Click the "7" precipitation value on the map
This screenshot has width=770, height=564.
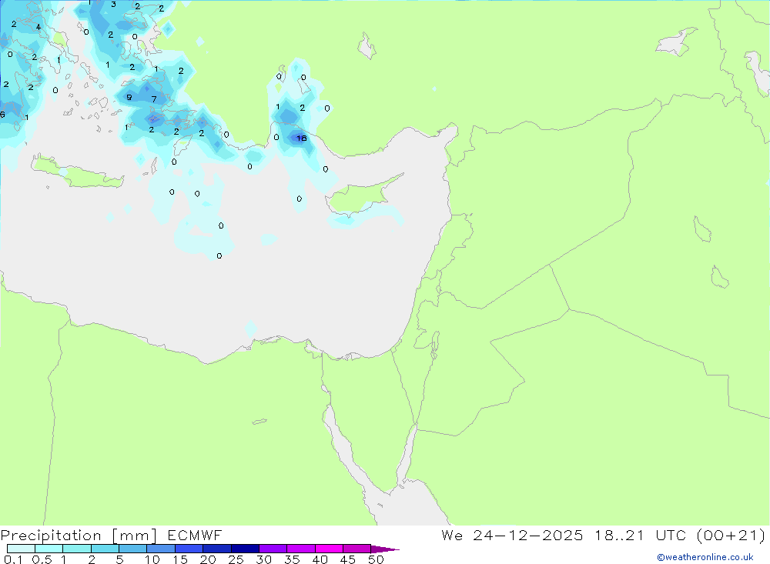tap(154, 99)
